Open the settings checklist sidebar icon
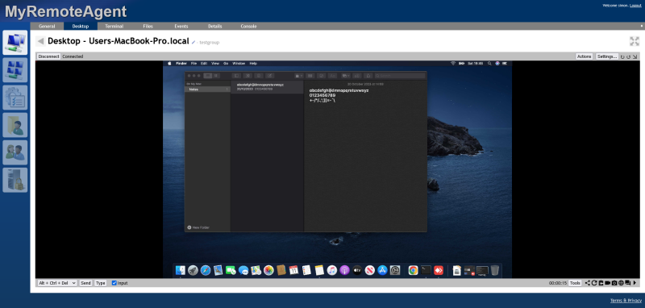The width and height of the screenshot is (645, 308). (x=15, y=98)
